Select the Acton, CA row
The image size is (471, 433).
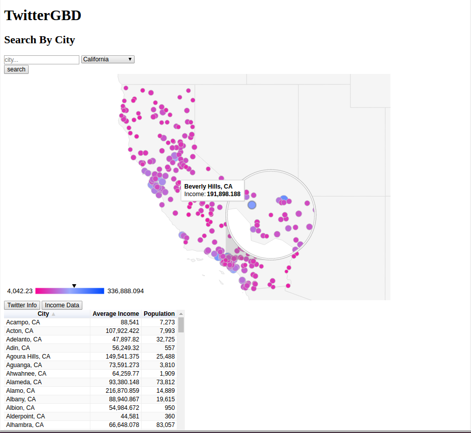tap(90, 331)
